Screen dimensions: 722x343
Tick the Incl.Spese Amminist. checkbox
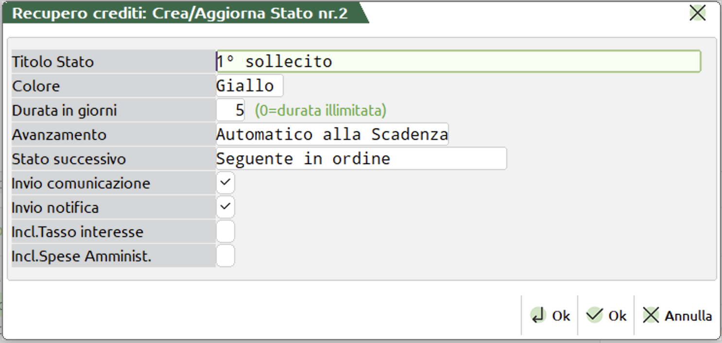225,256
